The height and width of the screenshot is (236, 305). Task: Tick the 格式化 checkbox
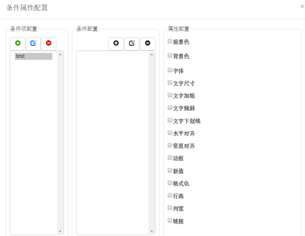pos(170,183)
